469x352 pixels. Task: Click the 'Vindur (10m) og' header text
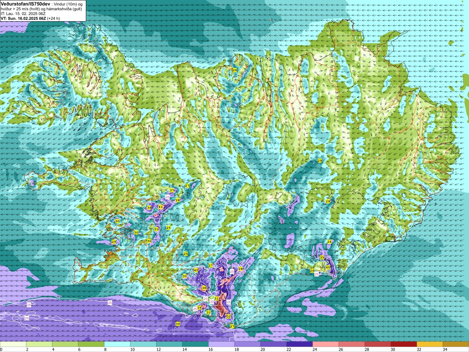(68, 4)
